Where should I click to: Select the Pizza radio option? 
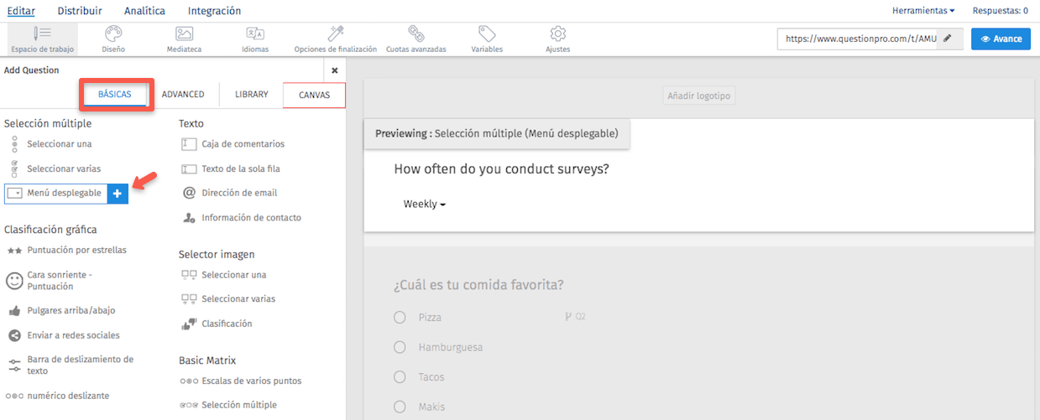(400, 318)
